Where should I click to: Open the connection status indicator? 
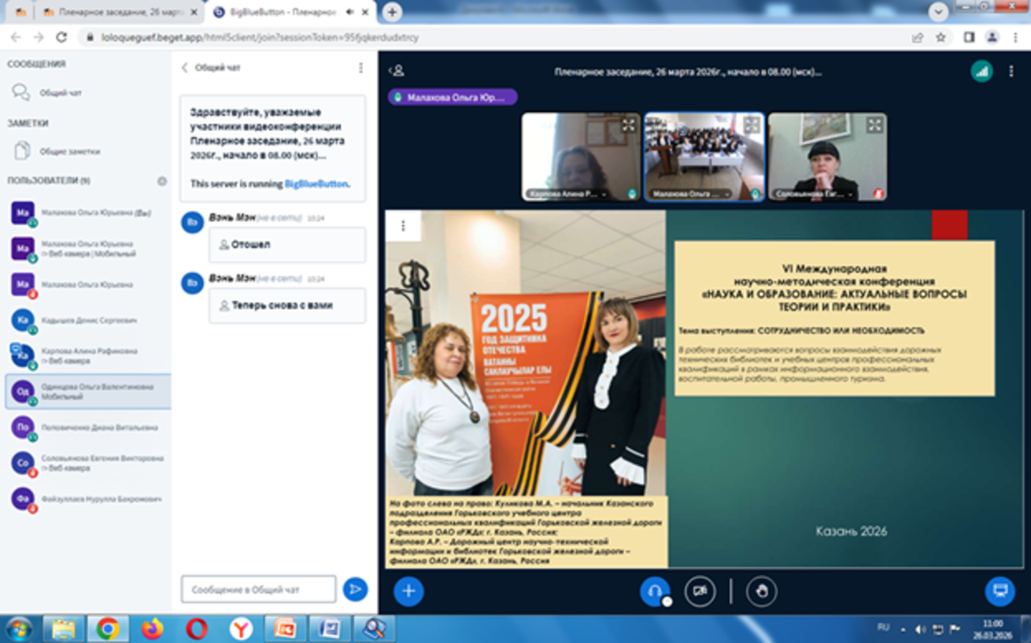coord(981,71)
